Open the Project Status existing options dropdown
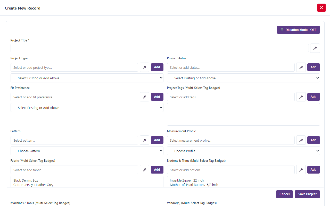 [x=243, y=78]
